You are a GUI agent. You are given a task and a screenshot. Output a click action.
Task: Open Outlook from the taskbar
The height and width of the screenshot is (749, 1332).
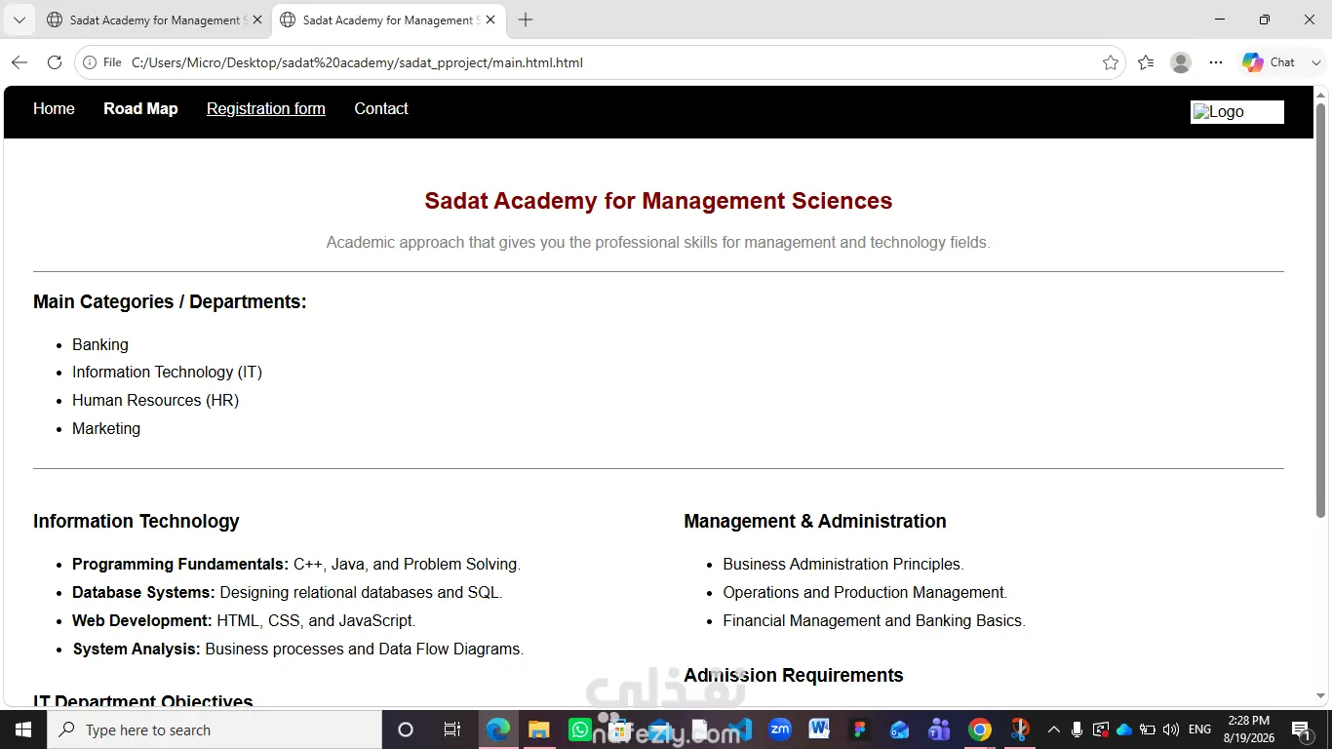click(x=900, y=729)
